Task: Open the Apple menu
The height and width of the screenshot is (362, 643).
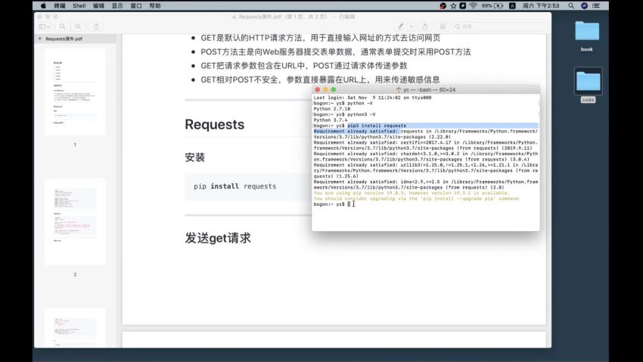Action: pos(43,6)
